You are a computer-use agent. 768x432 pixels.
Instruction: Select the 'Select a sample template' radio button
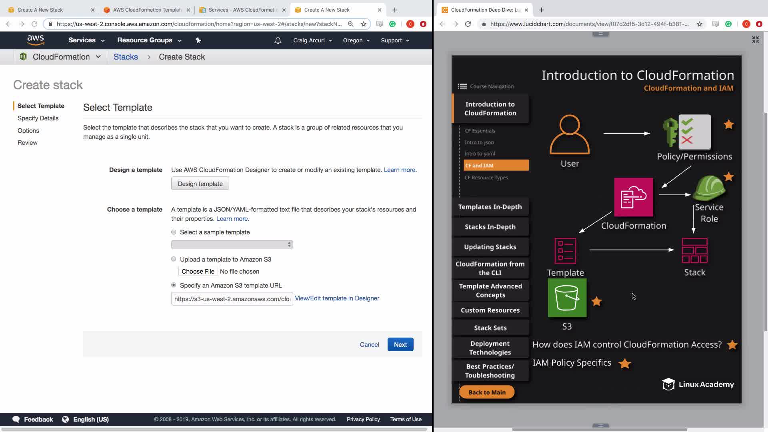tap(174, 232)
